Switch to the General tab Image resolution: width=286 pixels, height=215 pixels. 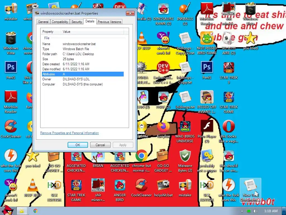[x=43, y=22]
